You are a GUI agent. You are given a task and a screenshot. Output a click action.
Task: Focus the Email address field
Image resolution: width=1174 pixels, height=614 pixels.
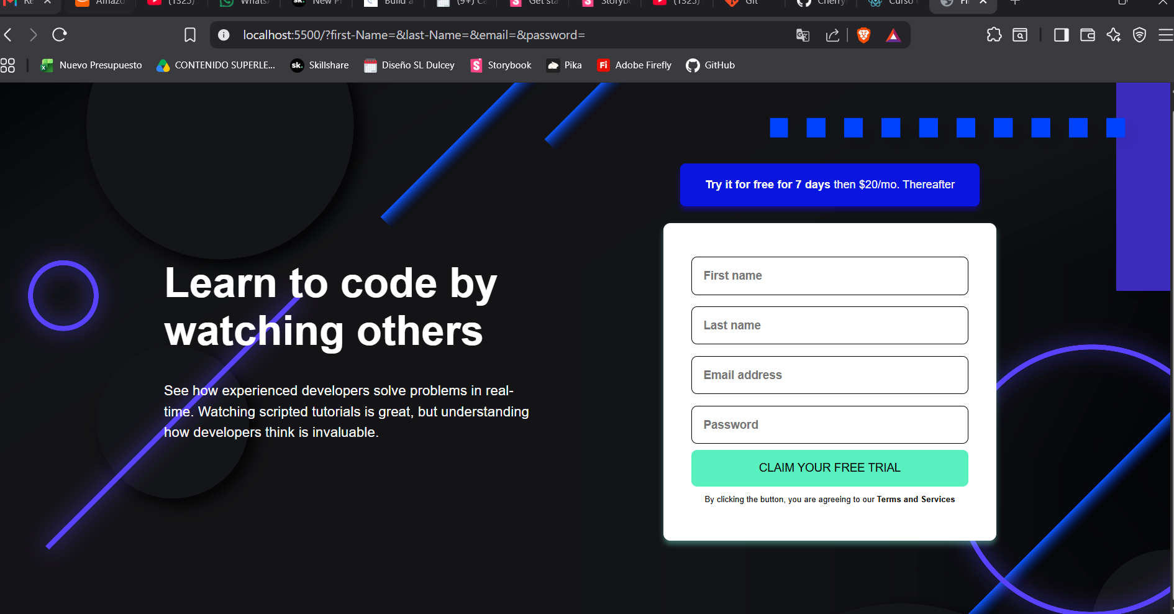(x=830, y=375)
